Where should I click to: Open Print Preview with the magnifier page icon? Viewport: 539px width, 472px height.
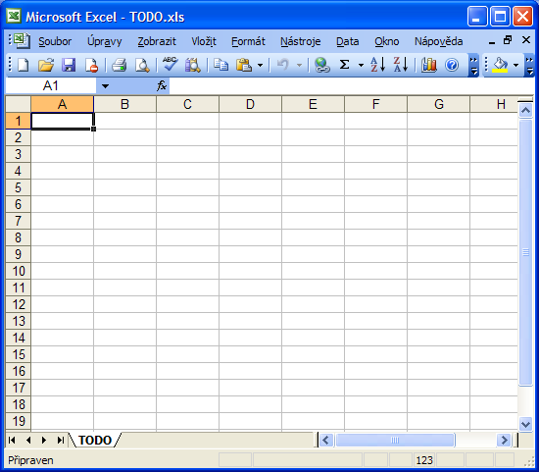(x=142, y=65)
